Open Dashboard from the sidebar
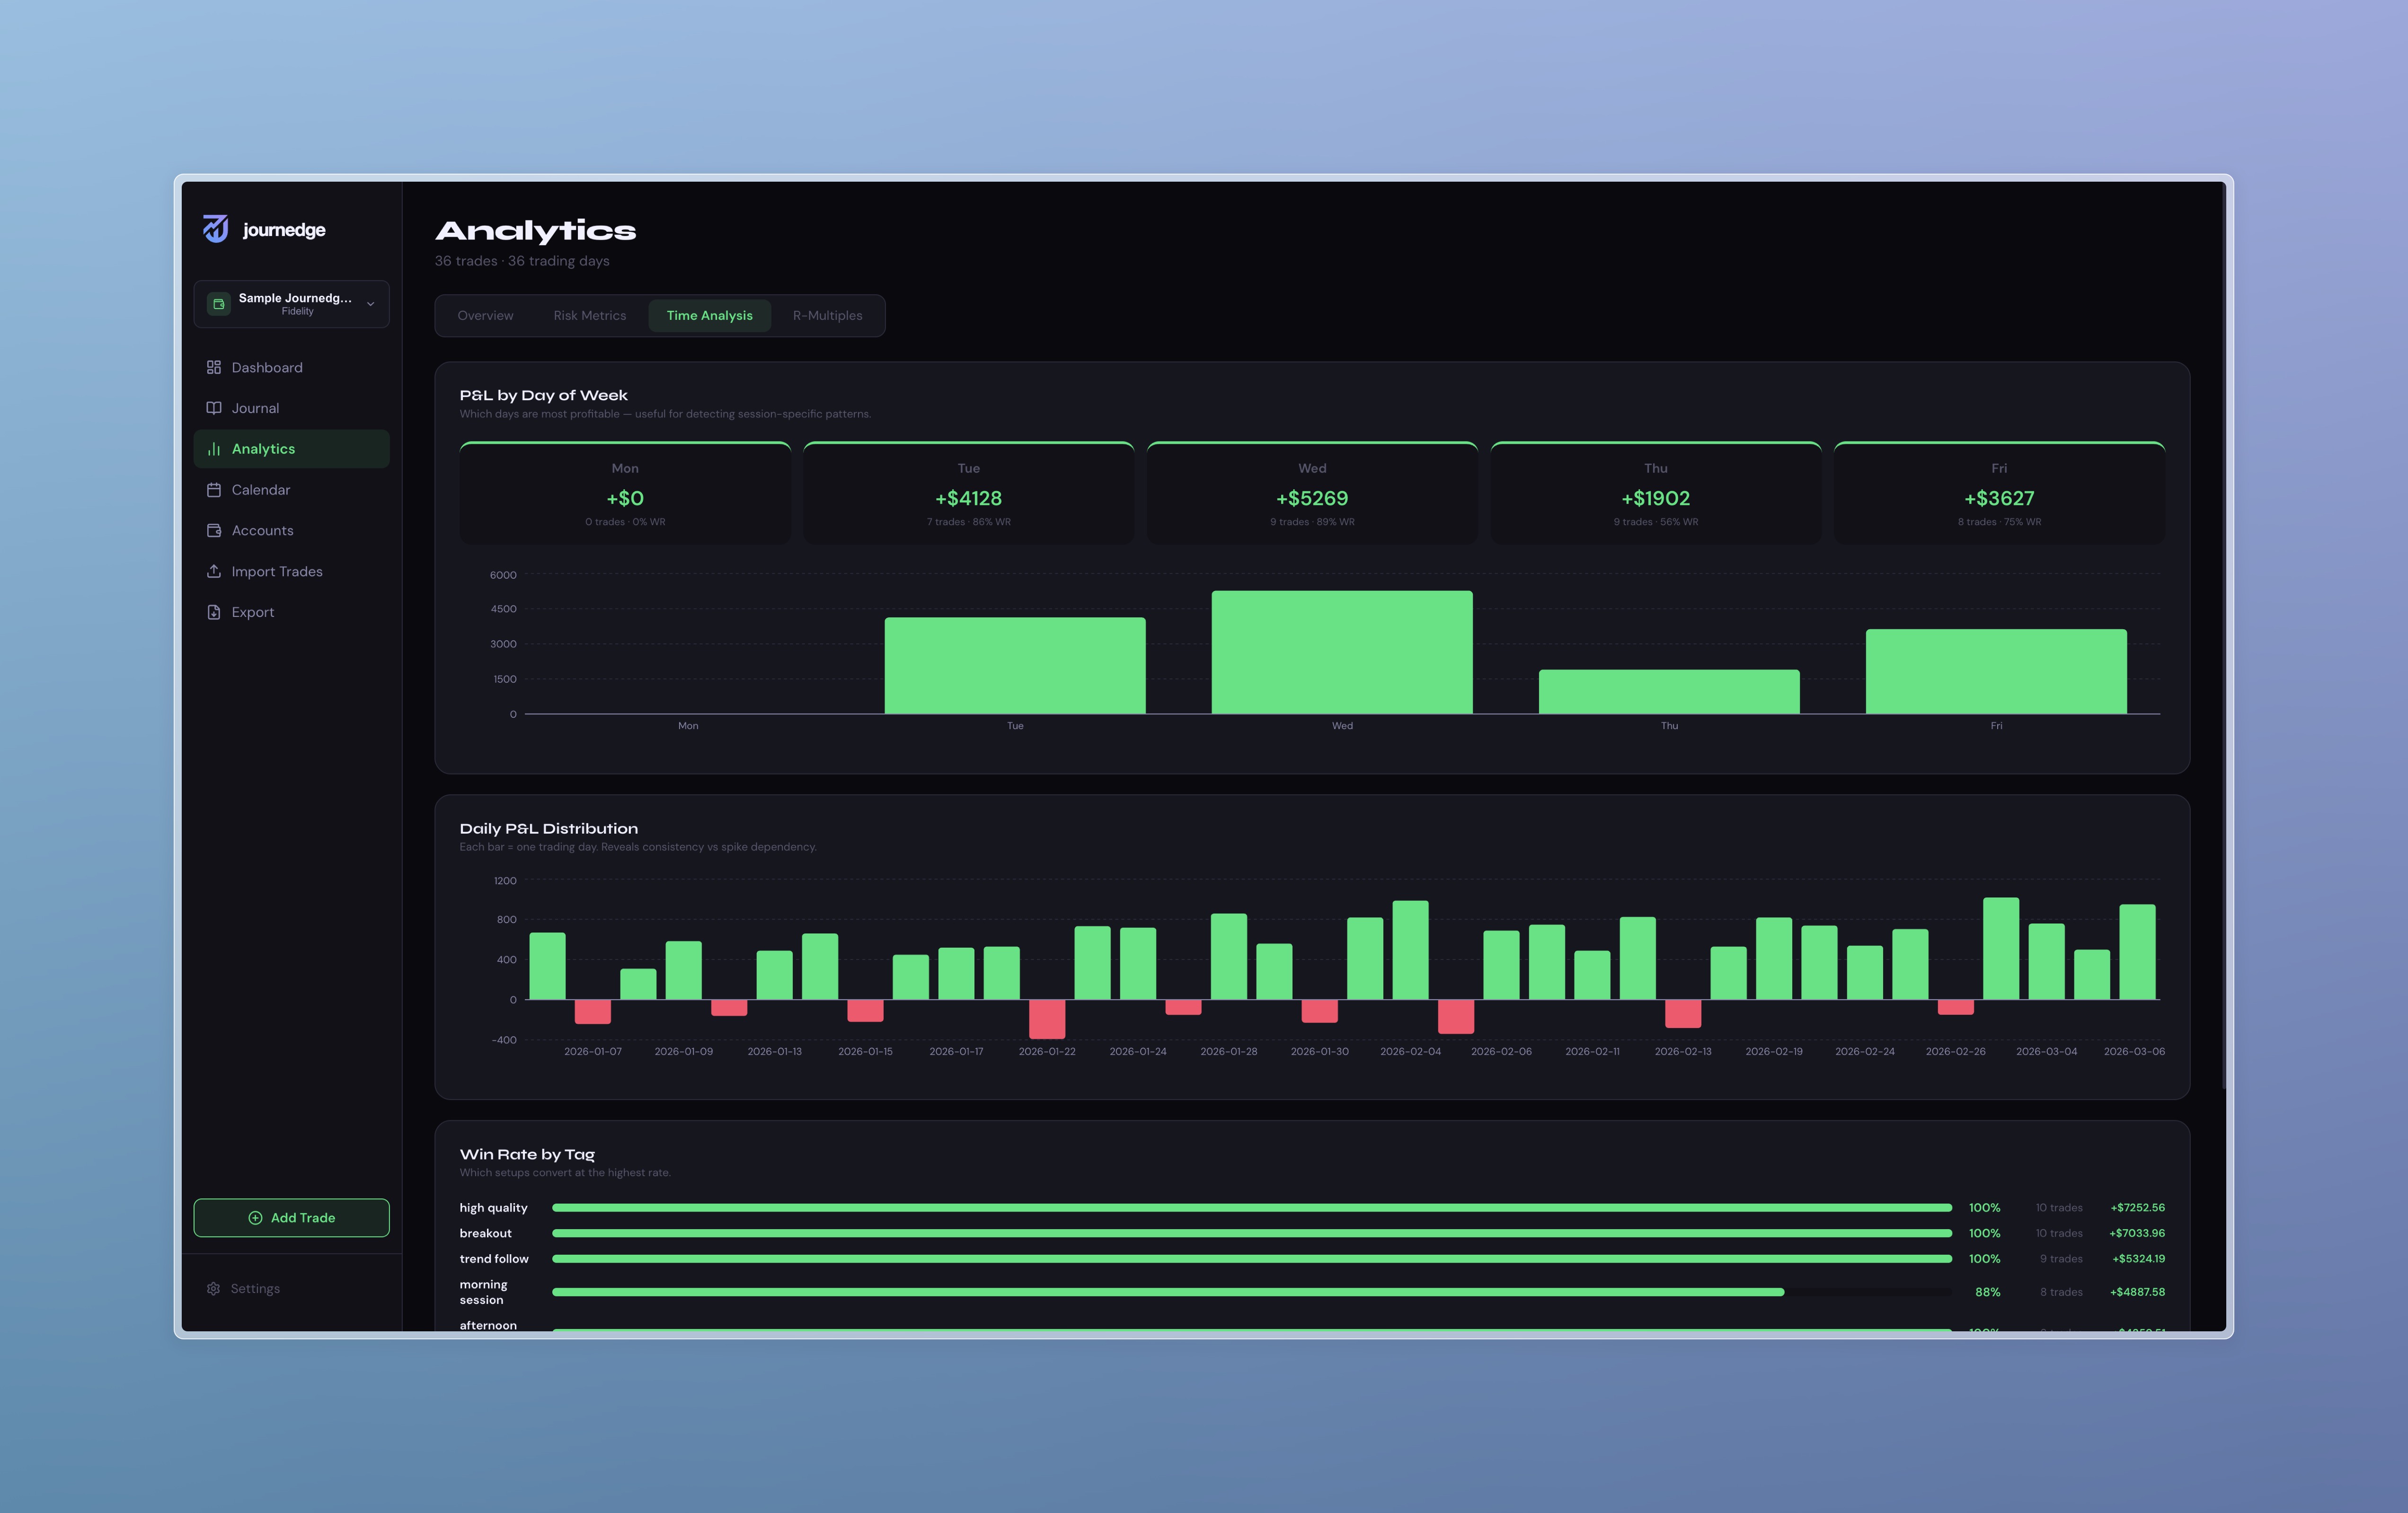 click(x=291, y=368)
